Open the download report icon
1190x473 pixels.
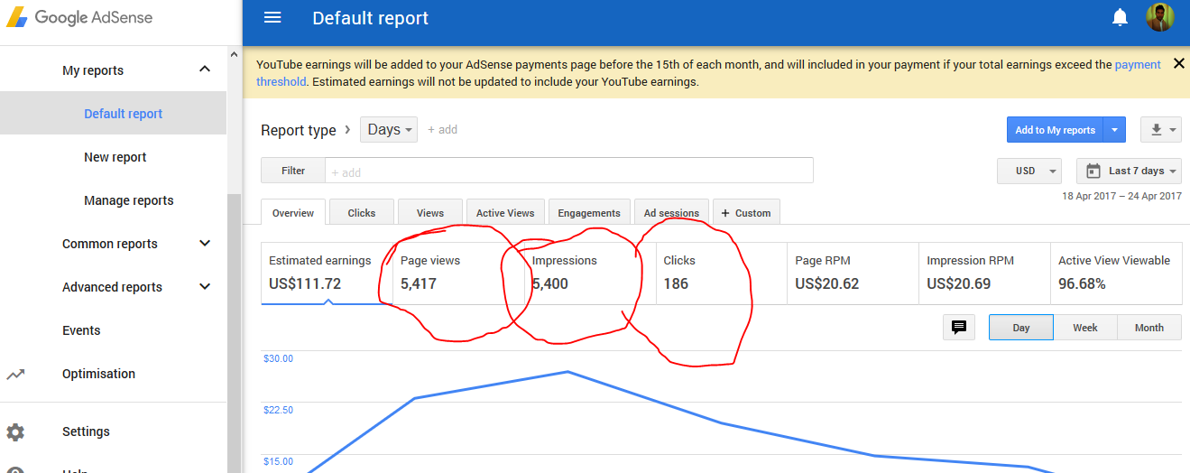pyautogui.click(x=1160, y=130)
